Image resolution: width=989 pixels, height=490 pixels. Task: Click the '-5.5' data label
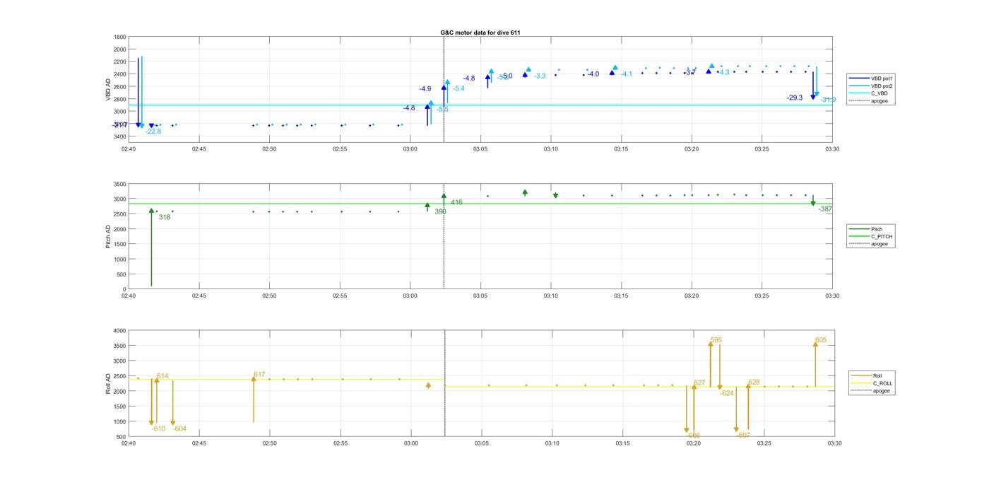[x=442, y=110]
